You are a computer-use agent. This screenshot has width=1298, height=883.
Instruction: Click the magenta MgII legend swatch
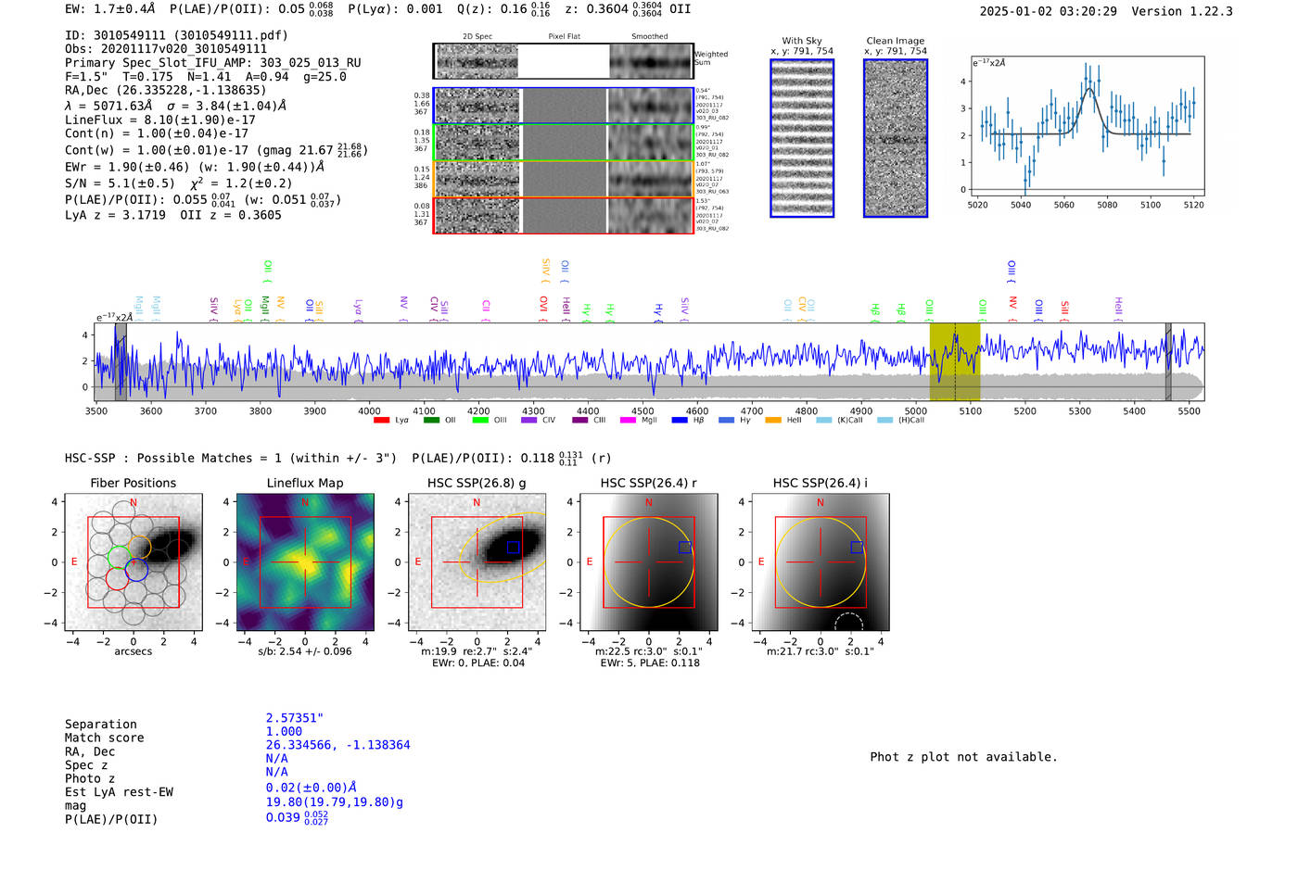[x=628, y=421]
